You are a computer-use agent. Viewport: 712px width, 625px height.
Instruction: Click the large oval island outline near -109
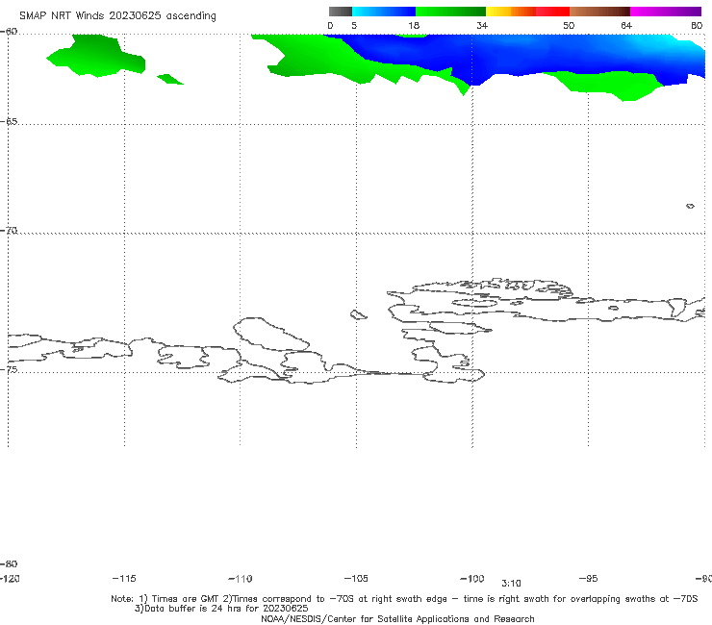pos(271,334)
